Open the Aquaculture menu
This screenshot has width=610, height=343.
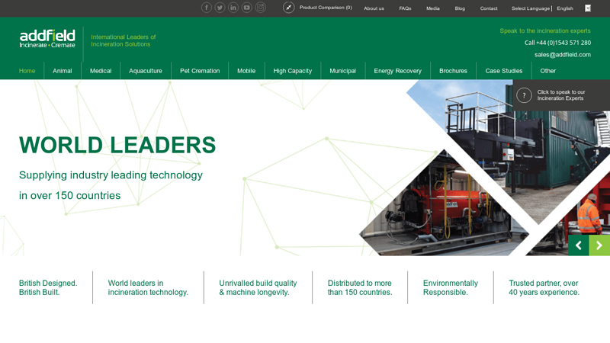click(146, 71)
